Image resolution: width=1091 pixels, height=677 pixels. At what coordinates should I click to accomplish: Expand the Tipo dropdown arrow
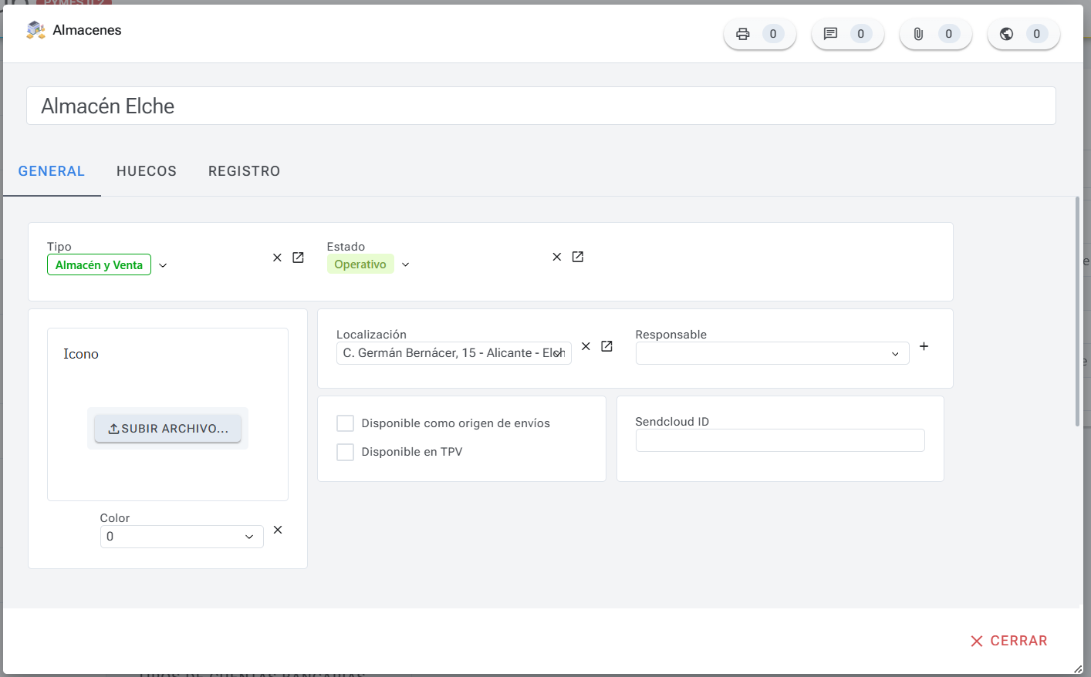tap(163, 265)
